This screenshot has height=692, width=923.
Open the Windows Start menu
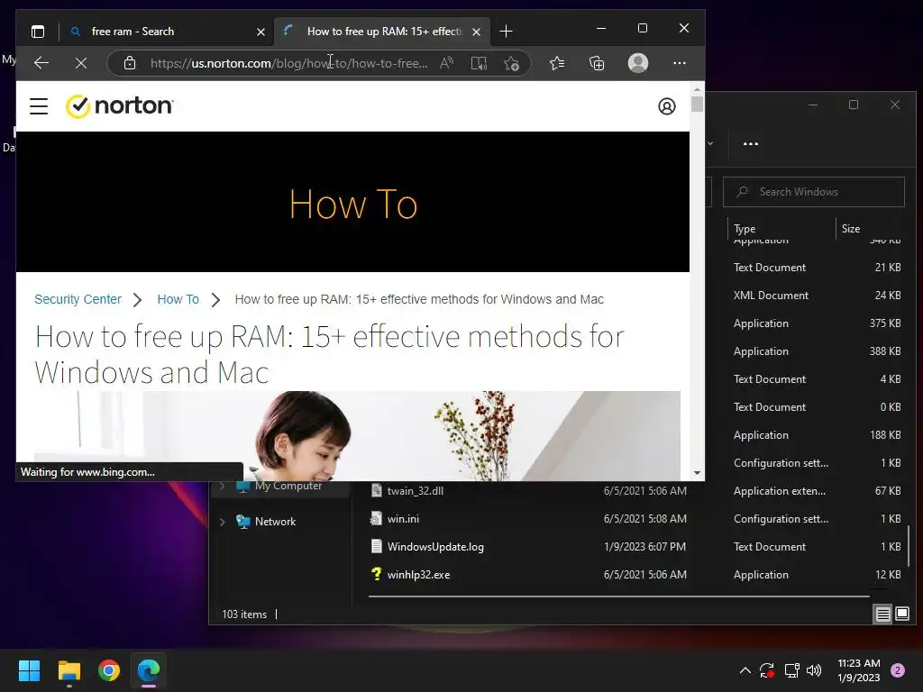(29, 670)
